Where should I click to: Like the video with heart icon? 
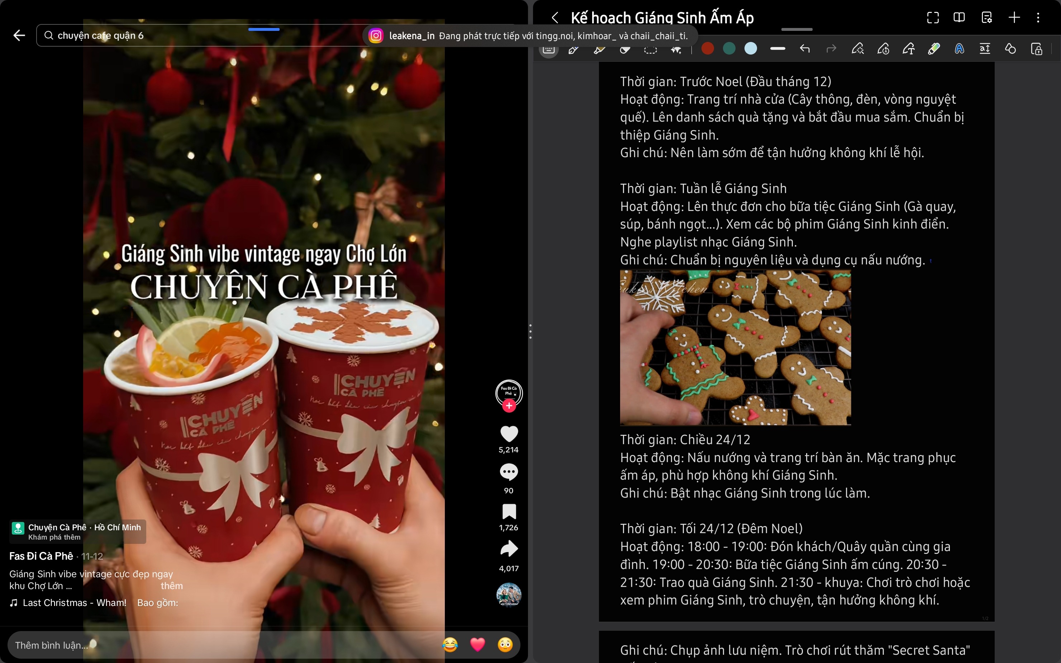(x=509, y=434)
